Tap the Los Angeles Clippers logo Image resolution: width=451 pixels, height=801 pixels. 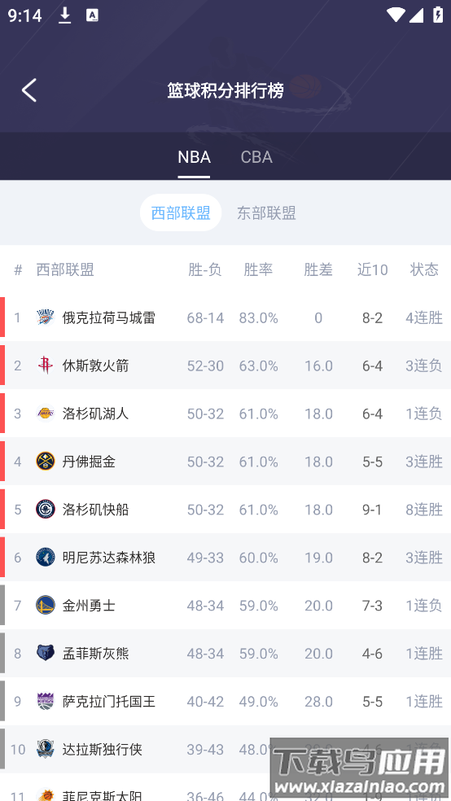46,510
